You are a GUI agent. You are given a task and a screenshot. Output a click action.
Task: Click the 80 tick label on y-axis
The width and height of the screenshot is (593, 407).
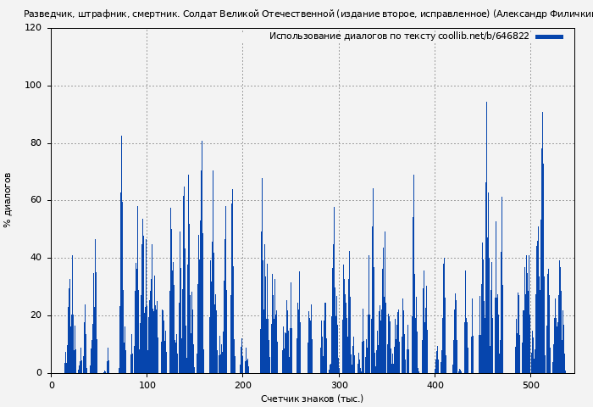coord(36,143)
